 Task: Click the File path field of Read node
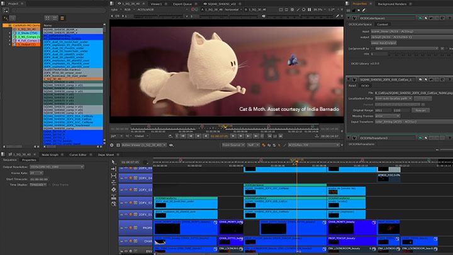tap(414, 93)
